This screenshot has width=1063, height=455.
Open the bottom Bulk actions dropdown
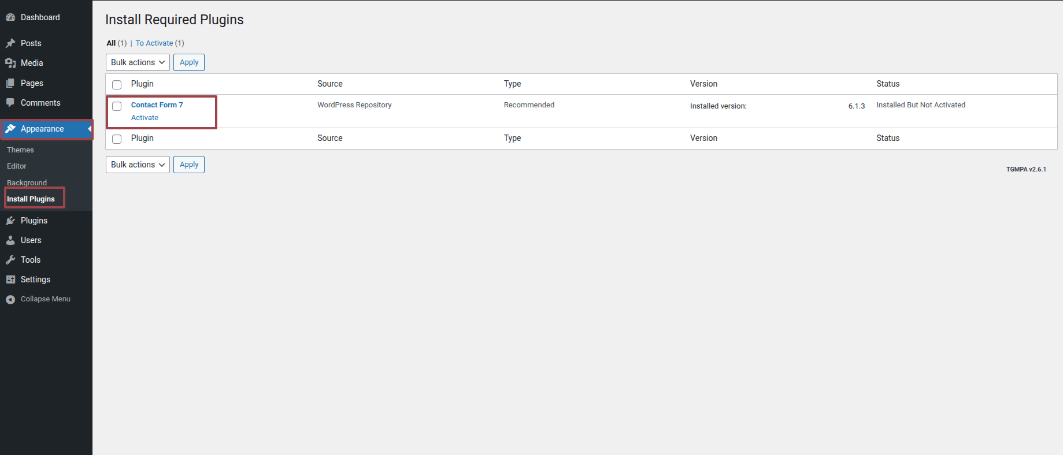[138, 165]
